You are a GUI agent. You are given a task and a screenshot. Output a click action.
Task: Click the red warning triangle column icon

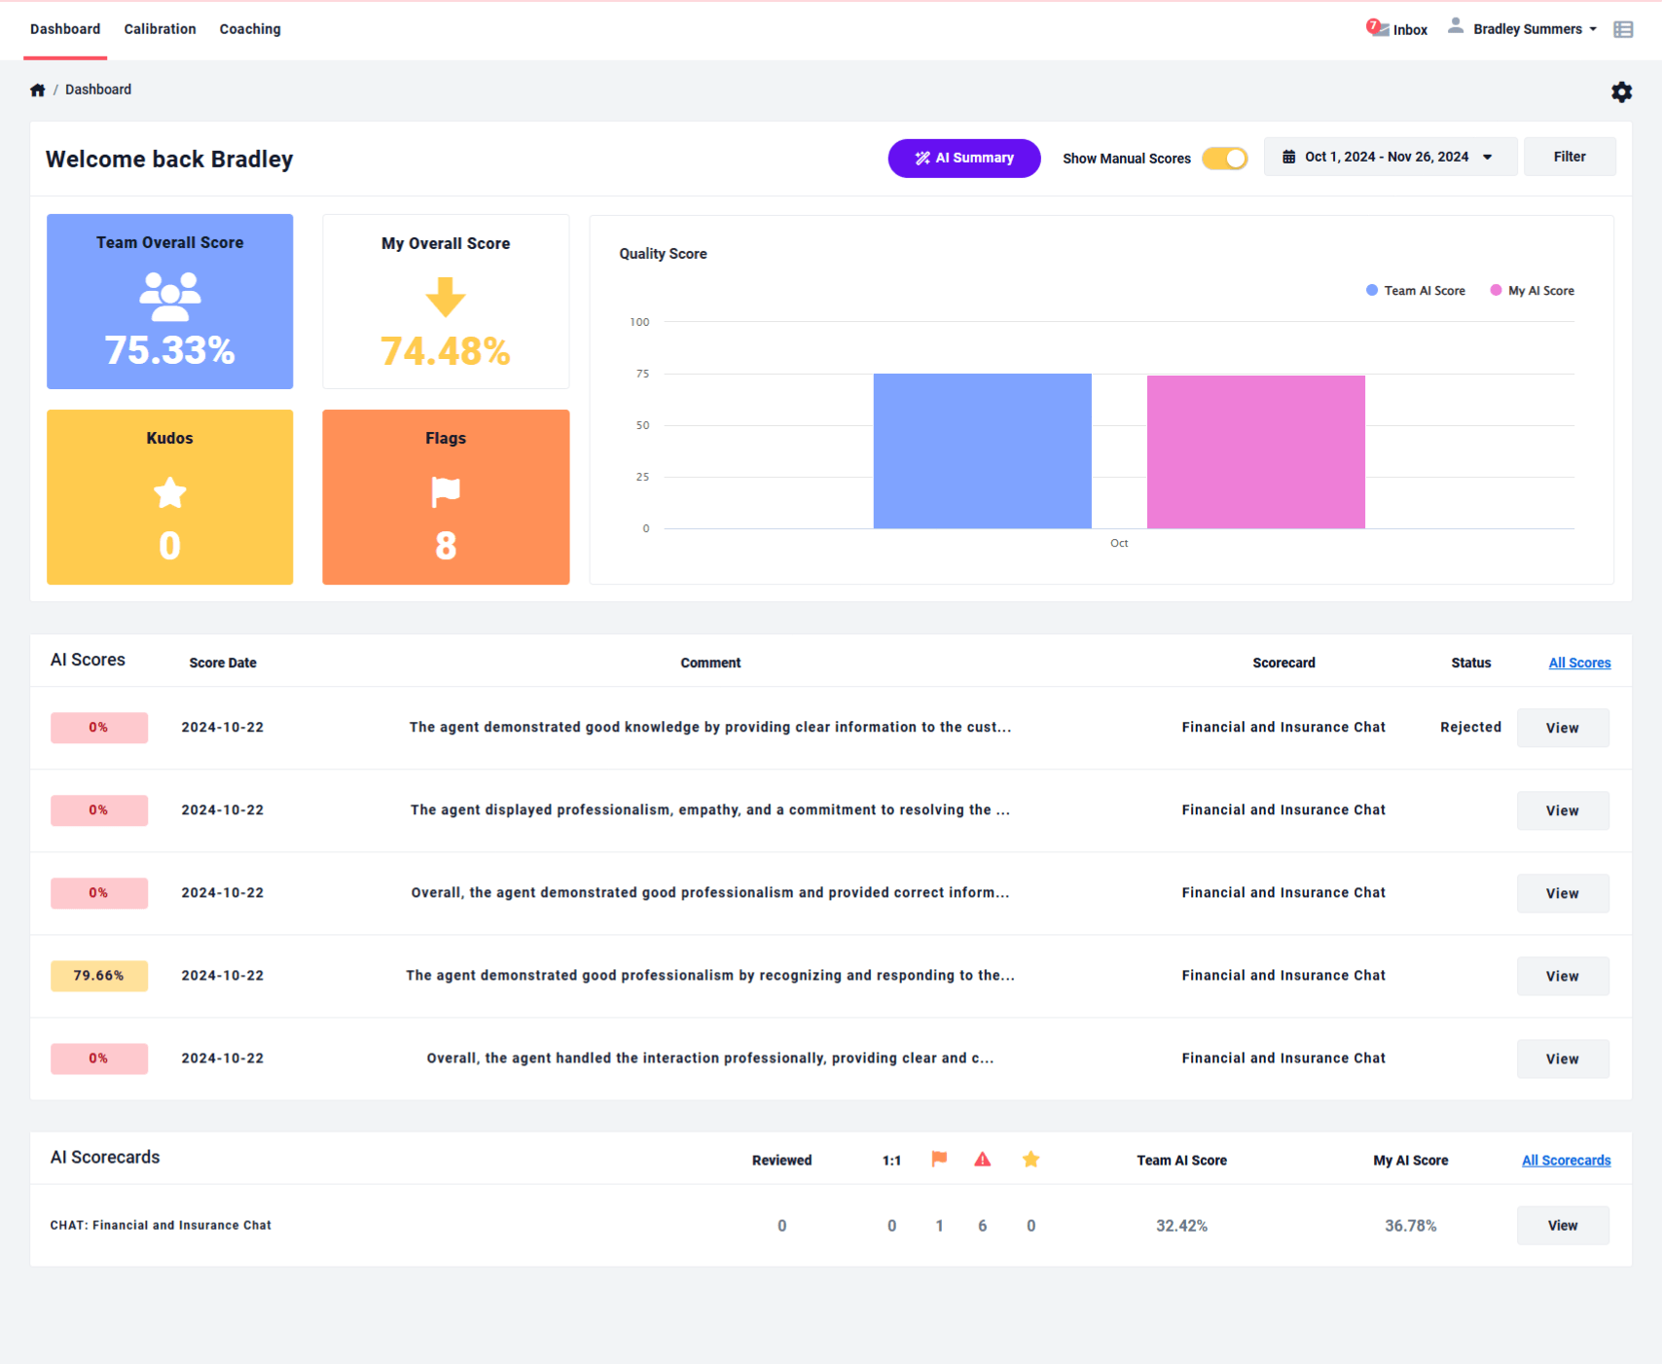tap(983, 1159)
